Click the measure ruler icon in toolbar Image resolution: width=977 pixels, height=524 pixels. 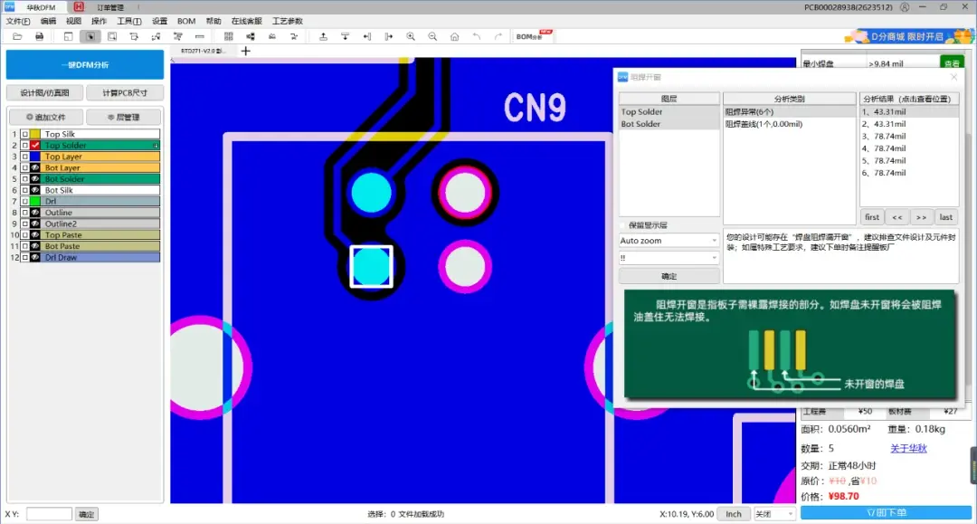(199, 37)
